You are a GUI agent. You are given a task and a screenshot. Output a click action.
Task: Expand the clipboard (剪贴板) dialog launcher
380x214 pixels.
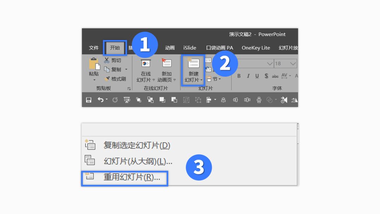[x=129, y=89]
